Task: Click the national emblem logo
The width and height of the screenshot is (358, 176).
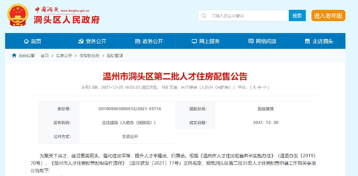Action: pos(18,15)
